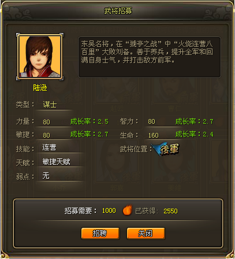Click the 陆逊 name label
This screenshot has width=235, height=259.
pyautogui.click(x=40, y=88)
